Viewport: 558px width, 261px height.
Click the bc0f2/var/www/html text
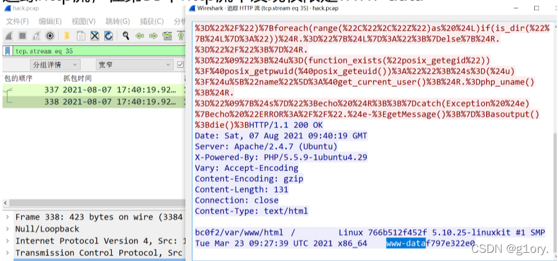pyautogui.click(x=239, y=233)
